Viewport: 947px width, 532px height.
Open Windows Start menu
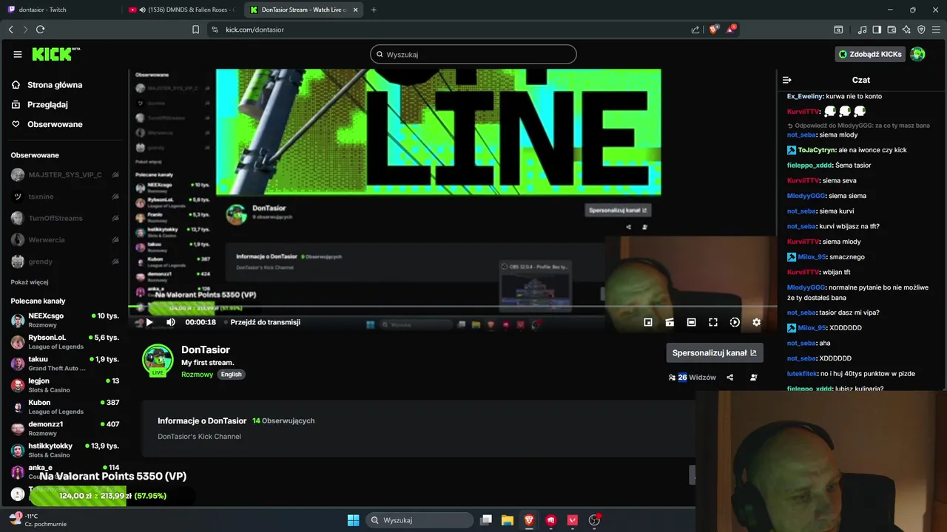pos(354,520)
